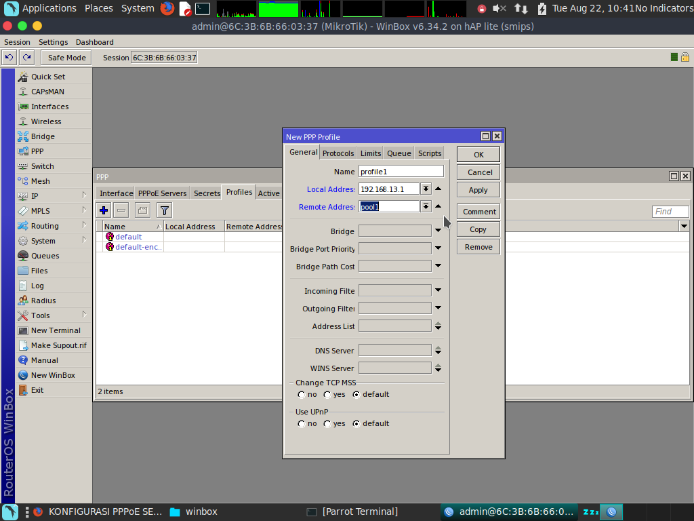The height and width of the screenshot is (521, 694).
Task: Set Use UPnP to 'no'
Action: coord(301,423)
